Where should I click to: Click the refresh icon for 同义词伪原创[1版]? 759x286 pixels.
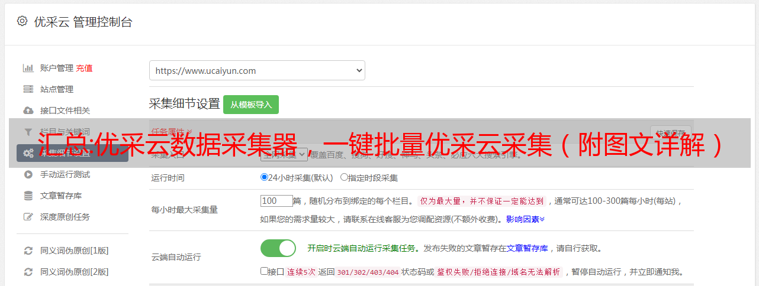(x=28, y=251)
